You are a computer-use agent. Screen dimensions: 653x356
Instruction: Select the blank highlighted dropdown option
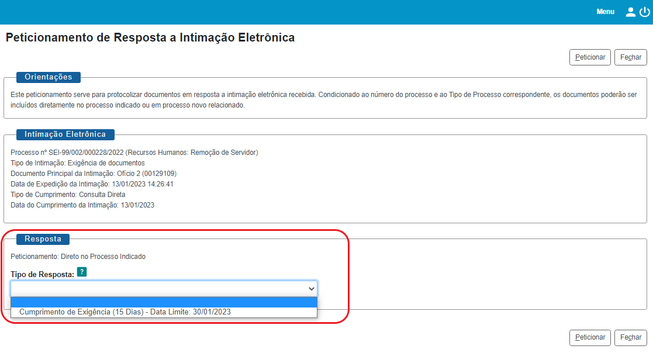pos(164,302)
